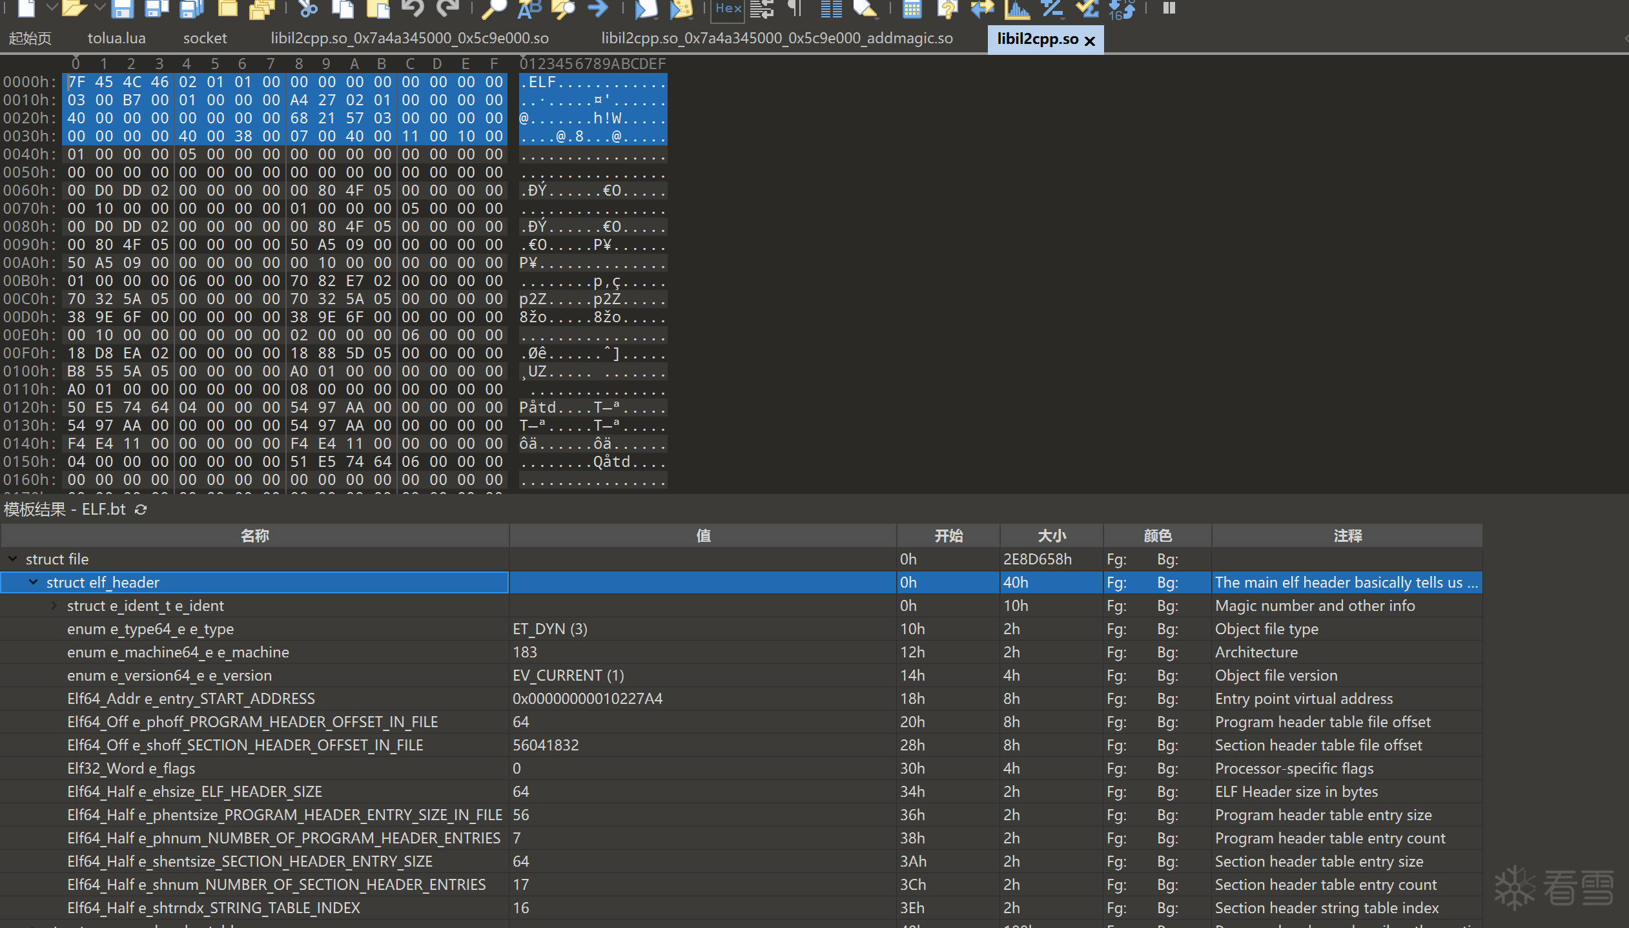
Task: Switch to the tolua.lua tab
Action: click(116, 38)
